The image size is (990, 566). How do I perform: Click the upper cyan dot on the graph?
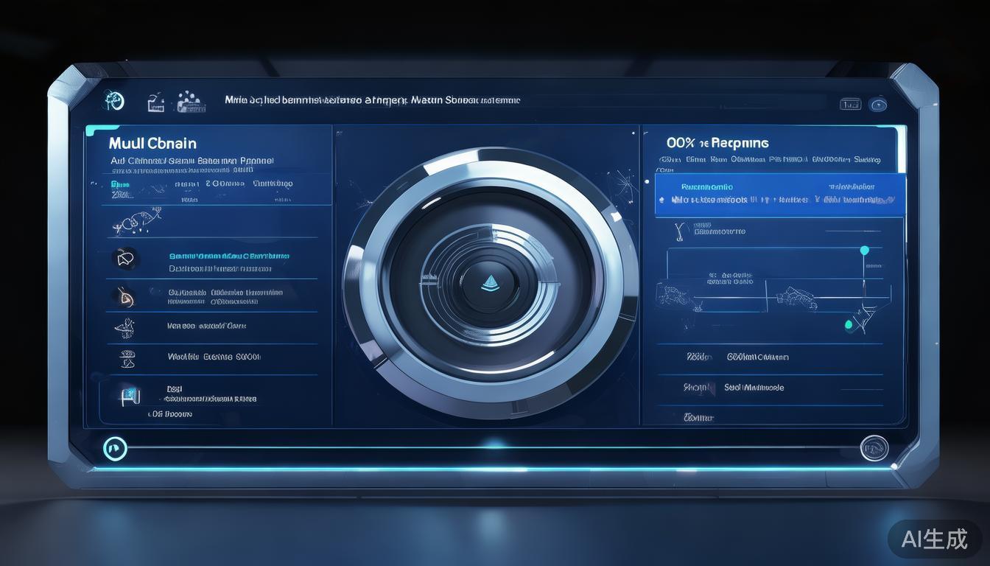coord(864,251)
